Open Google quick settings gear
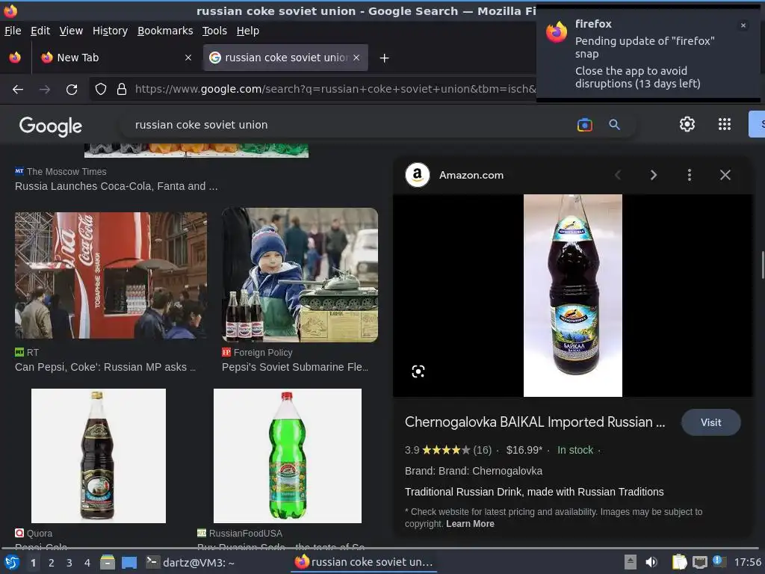Image resolution: width=765 pixels, height=574 pixels. click(x=687, y=125)
